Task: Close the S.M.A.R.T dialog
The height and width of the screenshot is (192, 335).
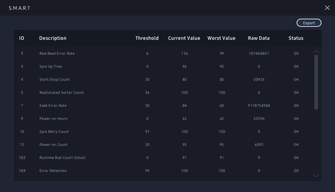Action: coord(327,8)
